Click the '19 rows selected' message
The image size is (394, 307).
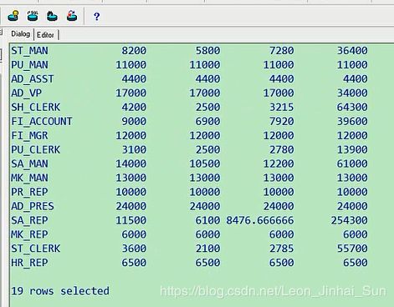click(x=60, y=291)
